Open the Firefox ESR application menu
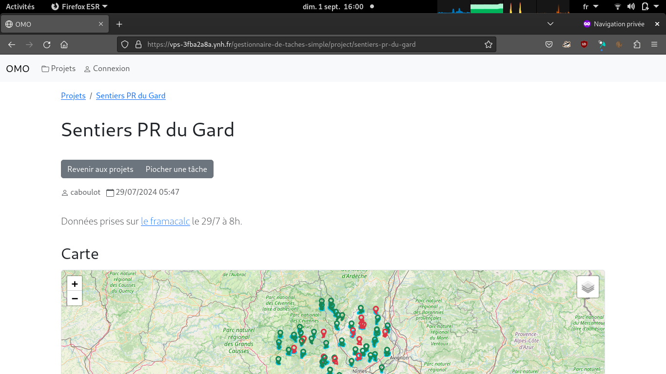This screenshot has height=374, width=666. 79,7
